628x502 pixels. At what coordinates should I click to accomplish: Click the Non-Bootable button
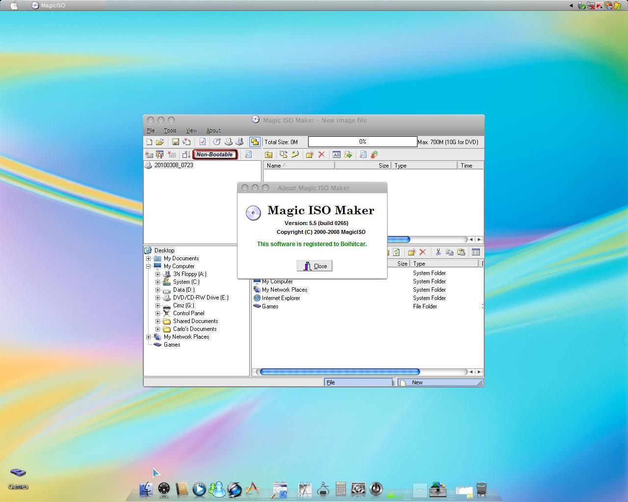215,154
